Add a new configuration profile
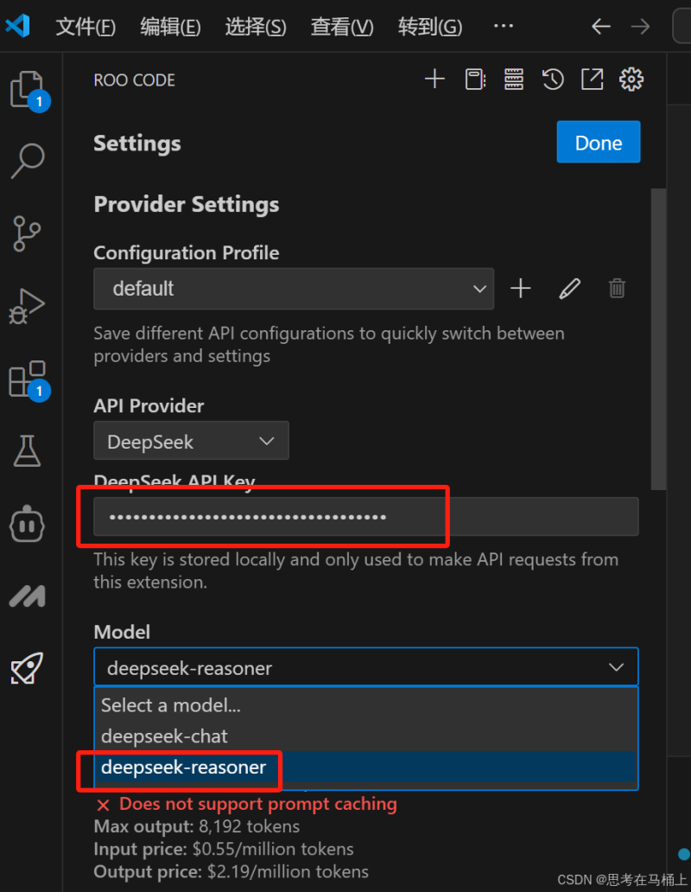This screenshot has width=691, height=892. click(x=521, y=289)
